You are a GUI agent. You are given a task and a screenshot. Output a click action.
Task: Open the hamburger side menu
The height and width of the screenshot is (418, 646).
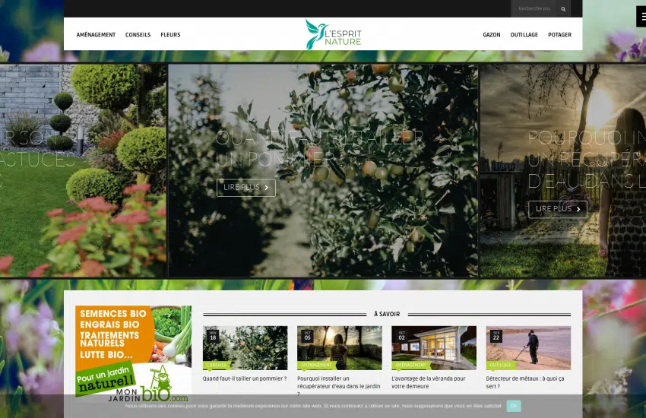tap(642, 17)
